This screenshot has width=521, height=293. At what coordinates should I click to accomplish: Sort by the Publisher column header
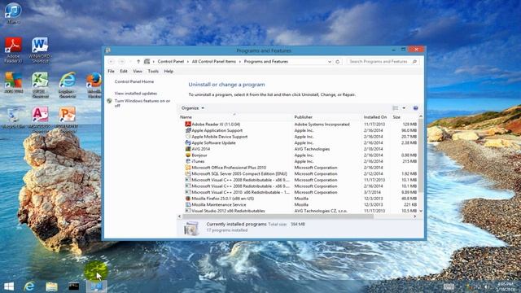(327, 117)
